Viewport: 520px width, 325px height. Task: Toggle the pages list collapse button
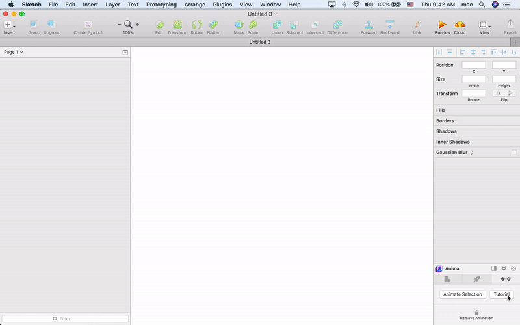[x=125, y=53]
